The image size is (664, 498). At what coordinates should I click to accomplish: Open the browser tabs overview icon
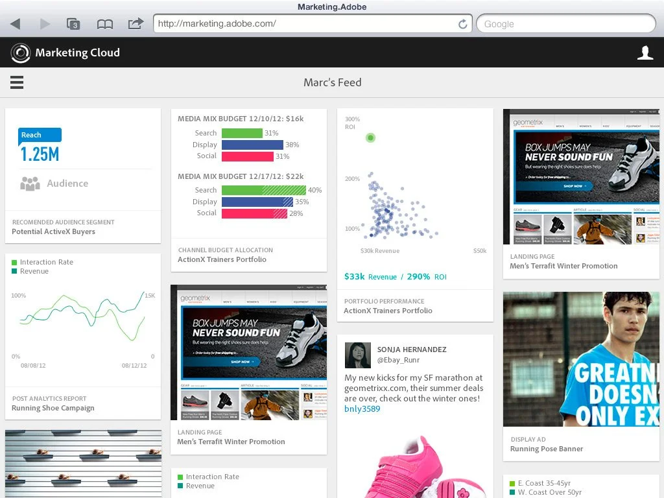73,24
